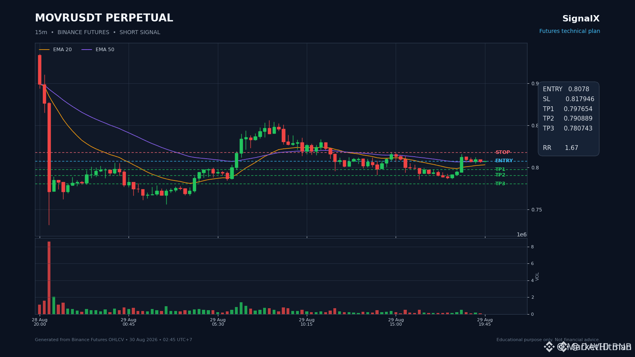
Task: Click the volume axis value 2
Action: [533, 297]
